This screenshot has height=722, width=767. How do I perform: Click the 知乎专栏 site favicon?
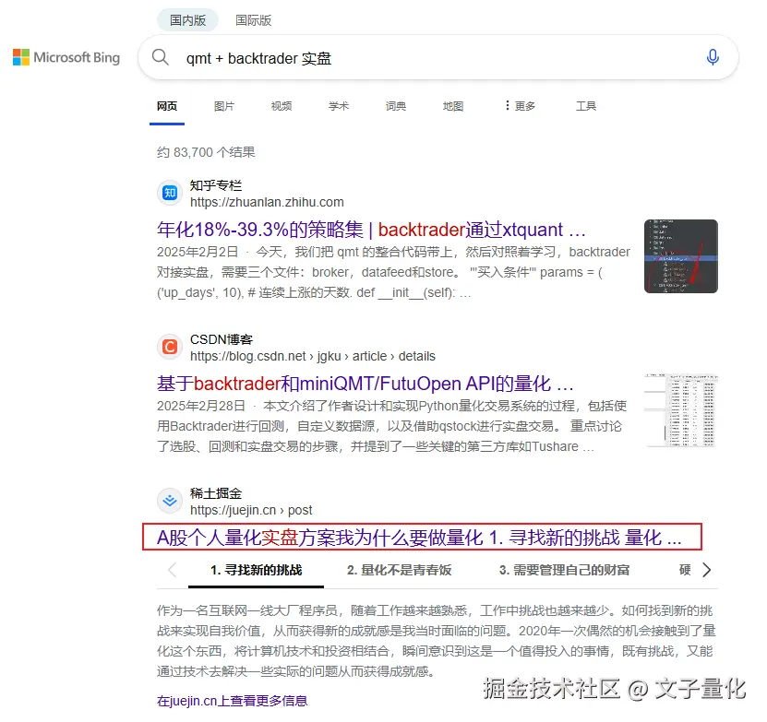170,193
